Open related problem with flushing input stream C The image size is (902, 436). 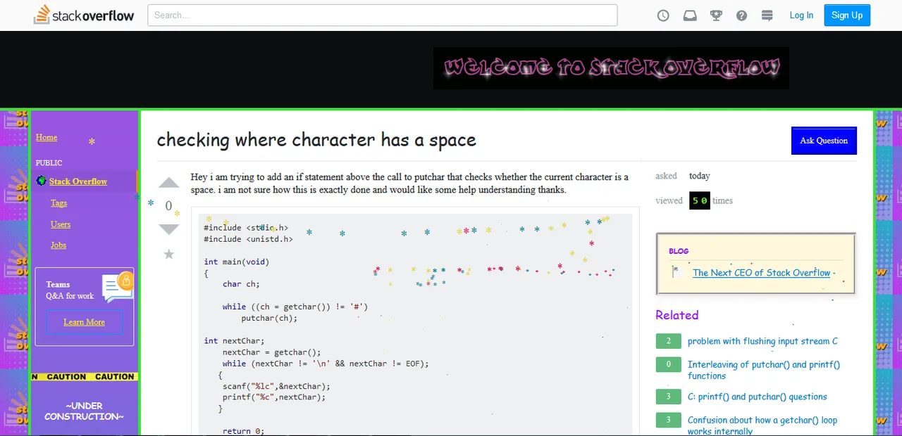point(762,341)
